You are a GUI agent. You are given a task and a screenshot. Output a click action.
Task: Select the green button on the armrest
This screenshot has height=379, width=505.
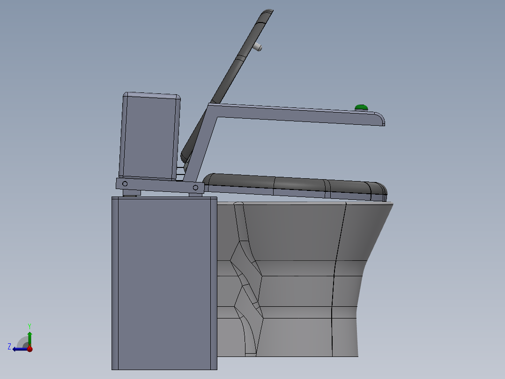coord(361,107)
